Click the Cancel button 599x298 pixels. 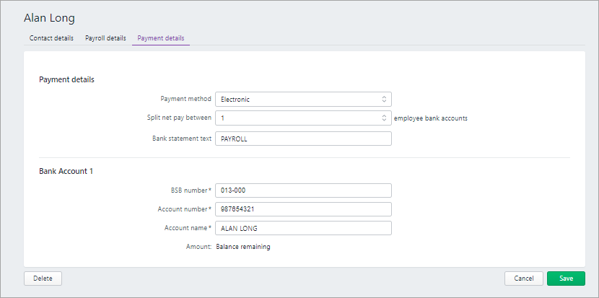point(523,279)
